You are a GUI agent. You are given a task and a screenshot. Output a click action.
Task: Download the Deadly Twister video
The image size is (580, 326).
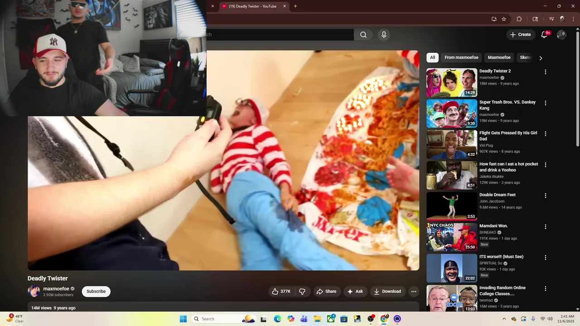click(x=387, y=292)
